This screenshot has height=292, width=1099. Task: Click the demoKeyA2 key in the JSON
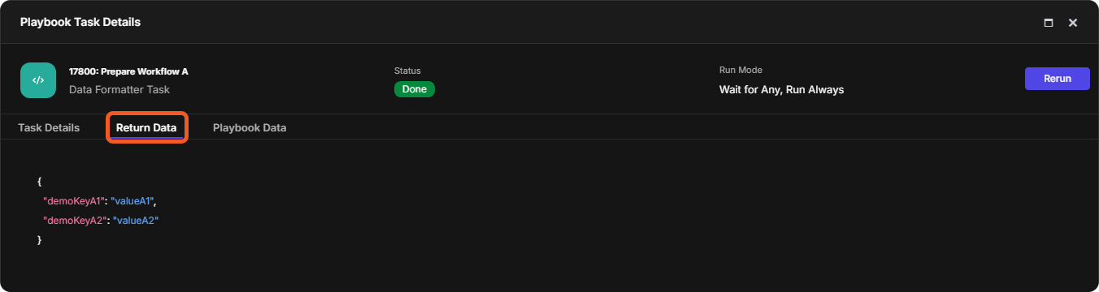(74, 220)
